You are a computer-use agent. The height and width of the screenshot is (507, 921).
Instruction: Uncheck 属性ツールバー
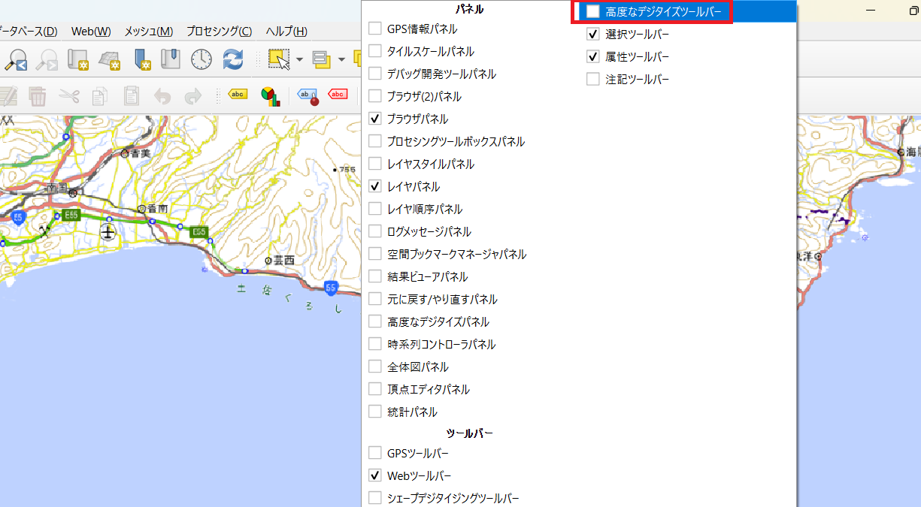tap(593, 56)
